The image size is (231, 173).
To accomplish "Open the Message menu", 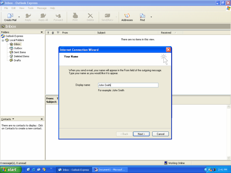I will (42, 8).
